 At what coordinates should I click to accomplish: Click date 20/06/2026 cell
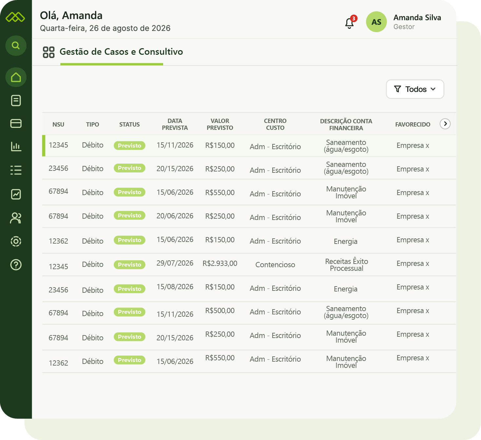pyautogui.click(x=175, y=216)
